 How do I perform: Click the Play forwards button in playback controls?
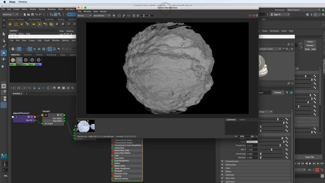coord(310,163)
